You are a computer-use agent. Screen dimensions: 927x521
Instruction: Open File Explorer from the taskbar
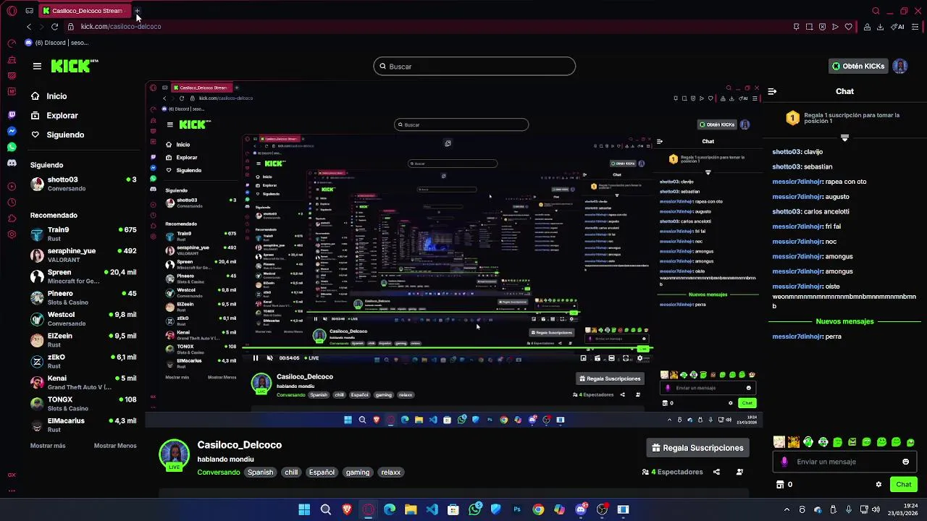point(411,509)
